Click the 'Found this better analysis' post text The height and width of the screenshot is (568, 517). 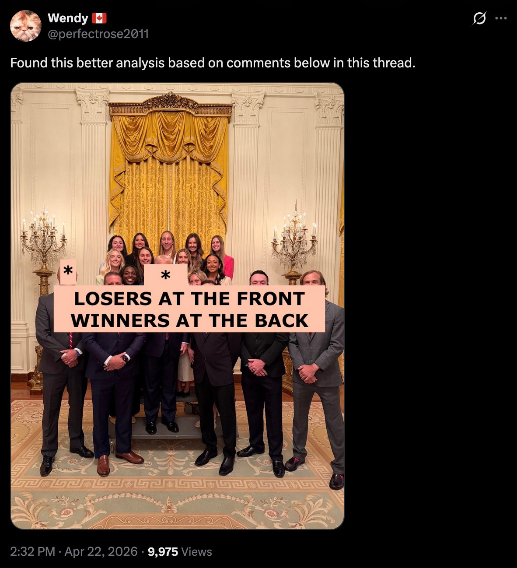click(x=213, y=63)
